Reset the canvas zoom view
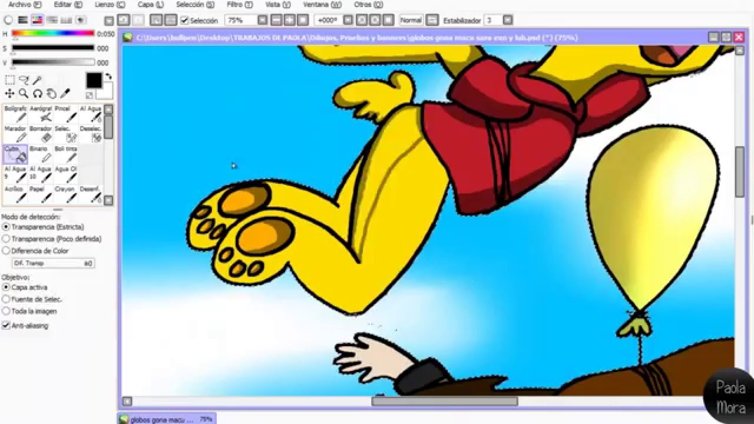The height and width of the screenshot is (424, 754). click(x=303, y=20)
